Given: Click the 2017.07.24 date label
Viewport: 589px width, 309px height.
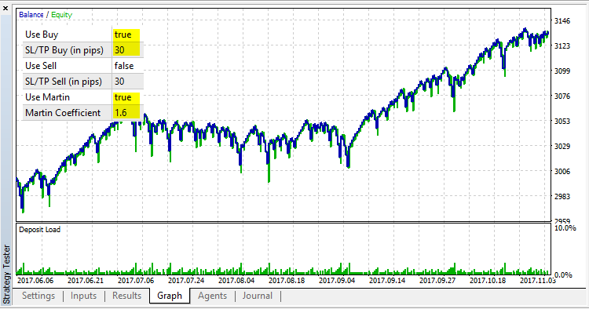Looking at the screenshot, I should pos(186,281).
